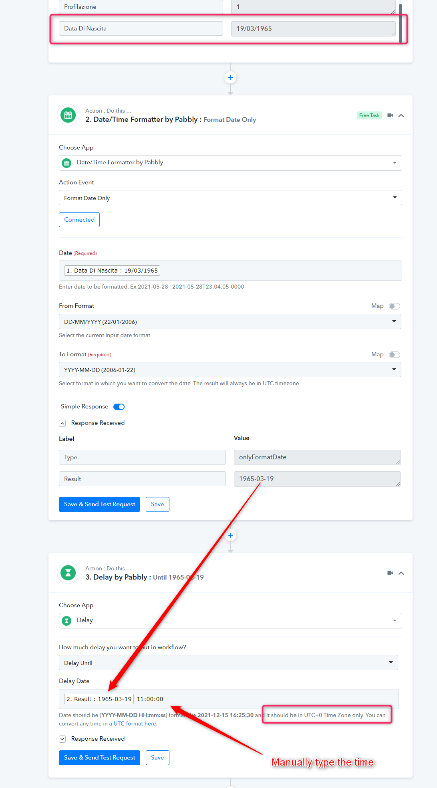
Task: Open the Date/Time Formatter step app icon
Action: 68,115
